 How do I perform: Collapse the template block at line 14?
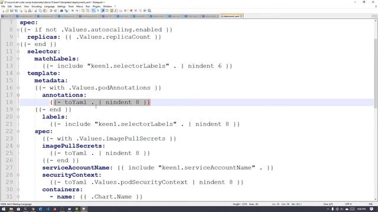(x=18, y=73)
